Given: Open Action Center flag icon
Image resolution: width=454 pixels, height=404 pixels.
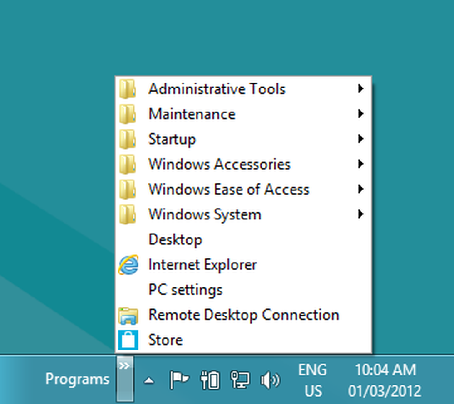Looking at the screenshot, I should point(179,380).
